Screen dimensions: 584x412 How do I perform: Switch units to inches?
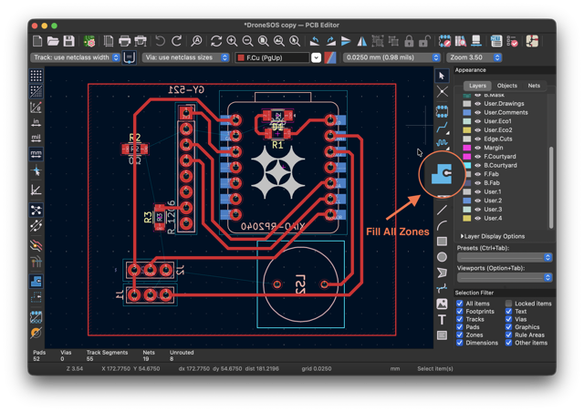(x=36, y=123)
